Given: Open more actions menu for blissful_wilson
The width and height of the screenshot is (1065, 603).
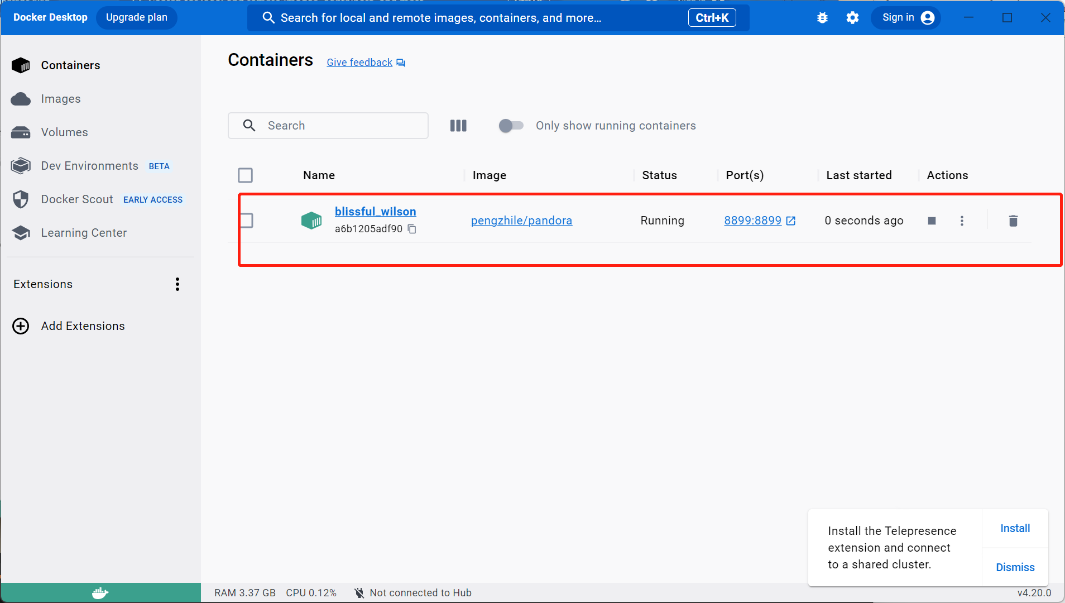Looking at the screenshot, I should [962, 221].
